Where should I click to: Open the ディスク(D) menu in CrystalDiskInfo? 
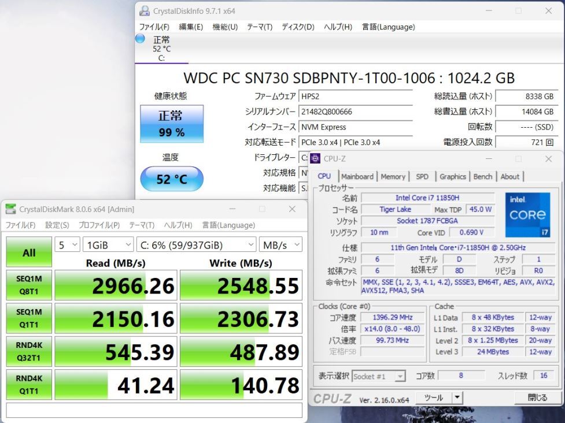click(298, 27)
